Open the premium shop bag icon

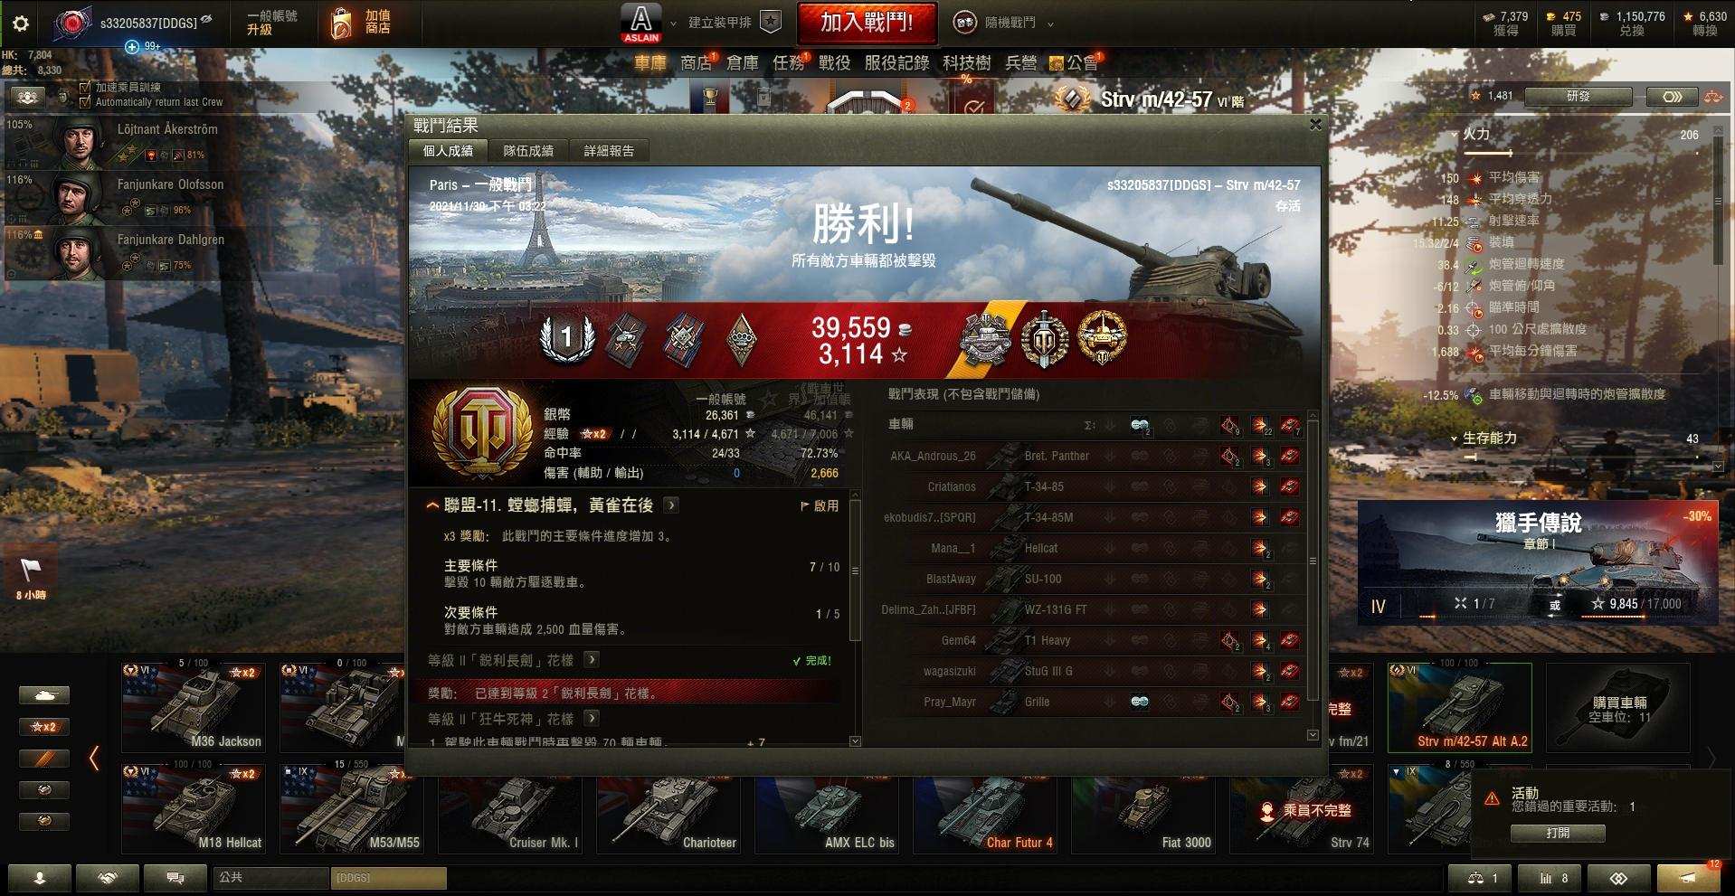pos(341,24)
